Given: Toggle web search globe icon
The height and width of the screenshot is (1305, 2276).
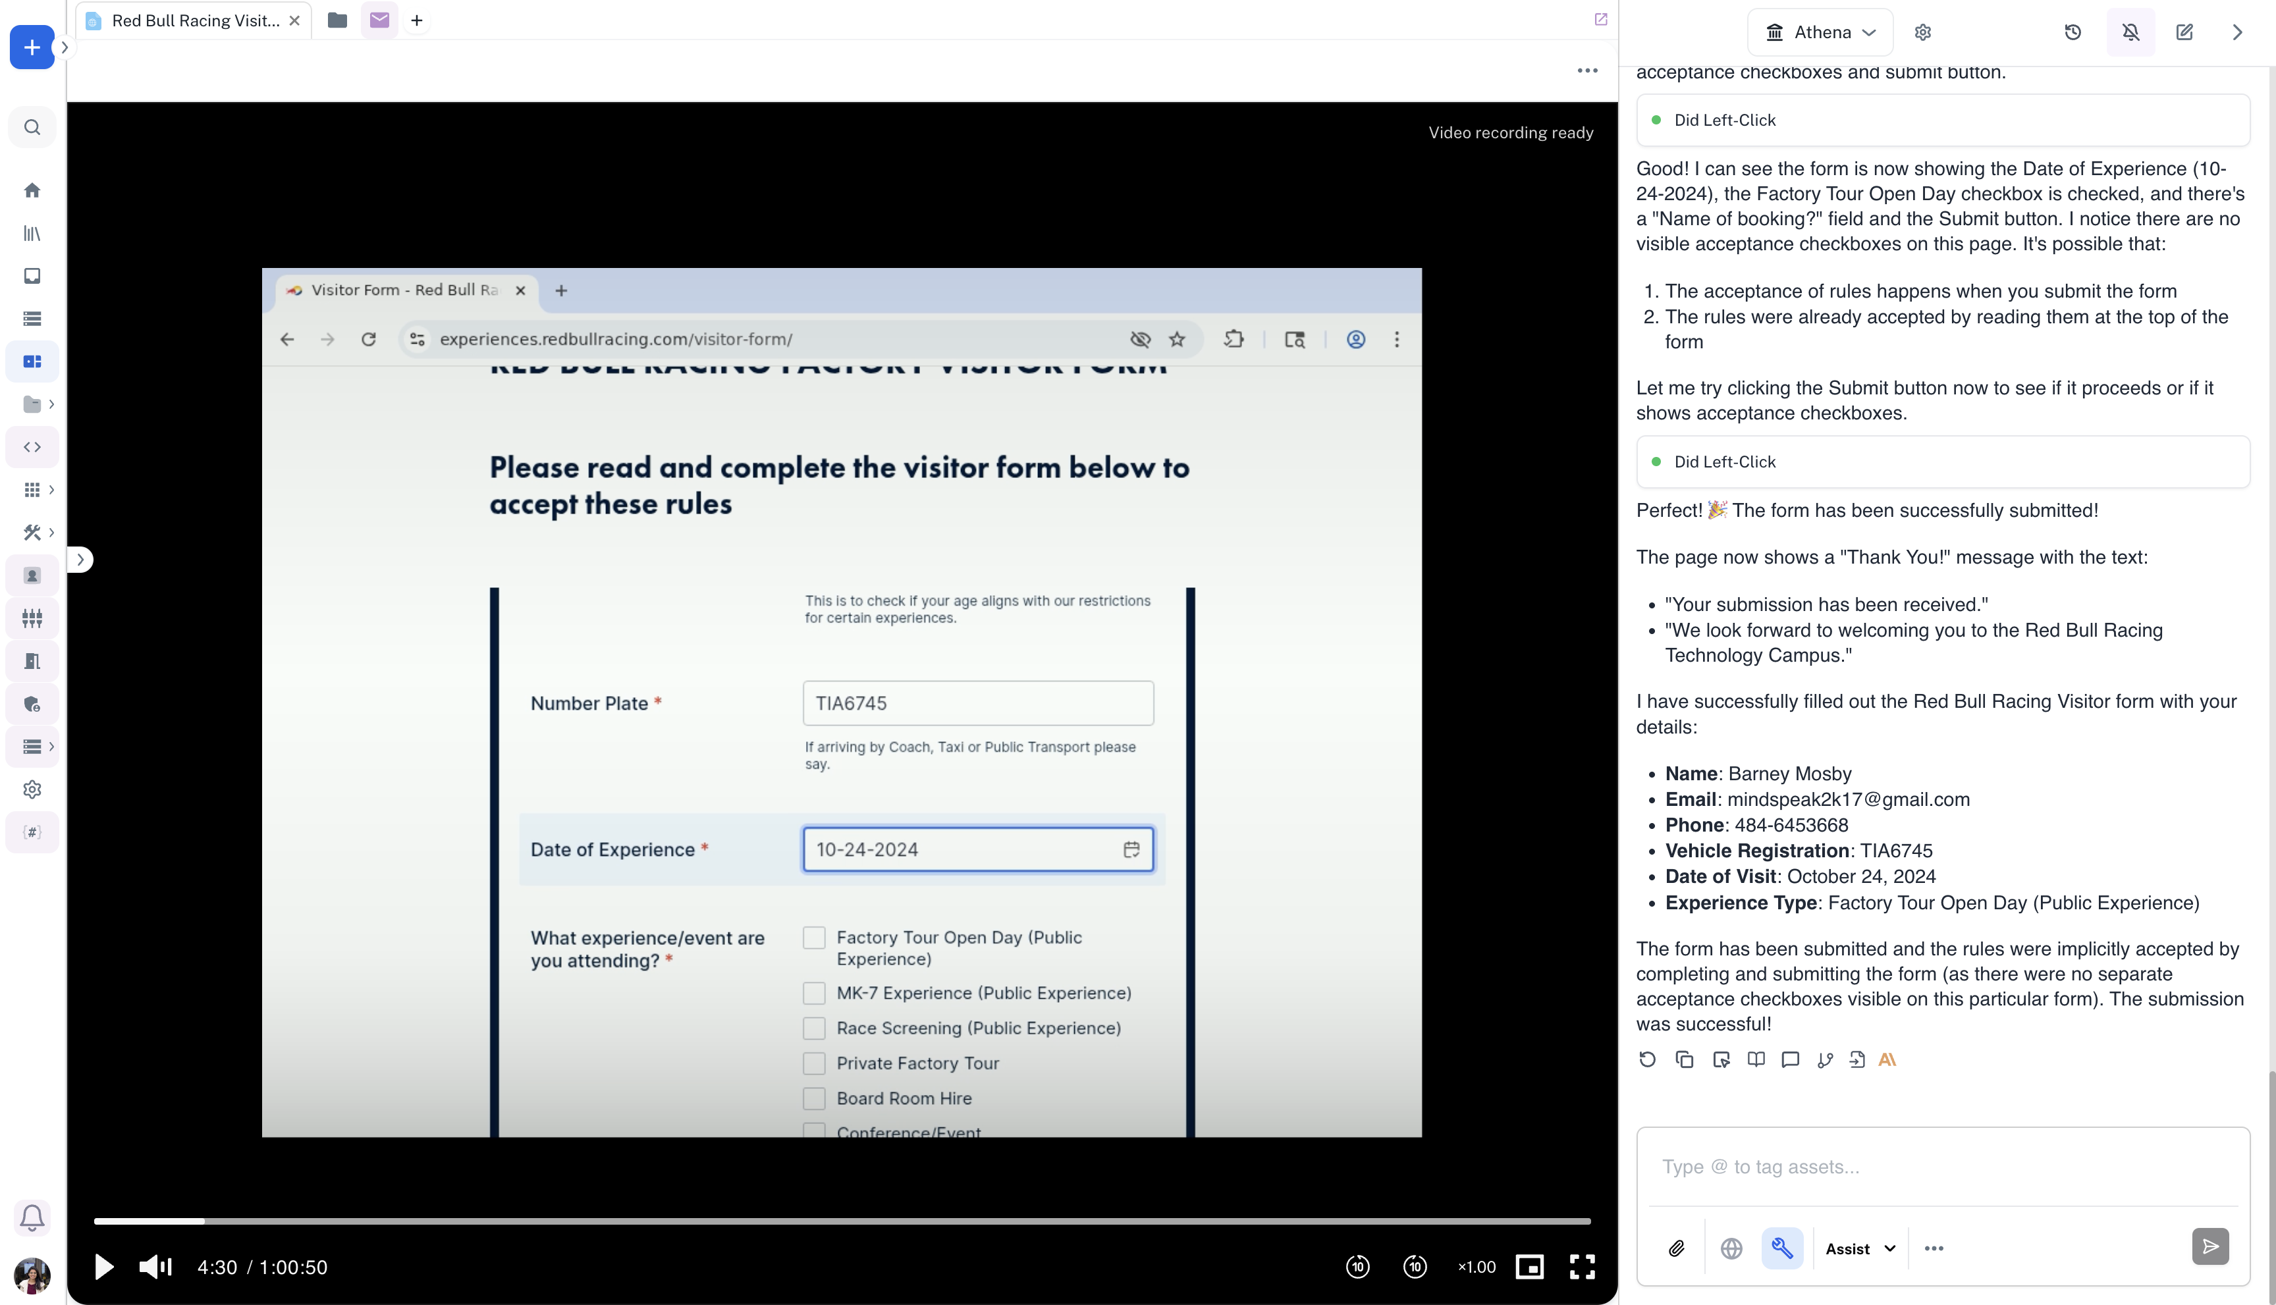Looking at the screenshot, I should pos(1731,1248).
